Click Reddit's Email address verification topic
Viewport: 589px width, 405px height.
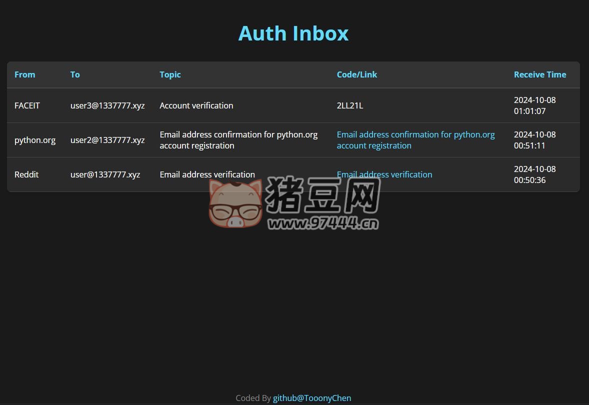tap(207, 174)
